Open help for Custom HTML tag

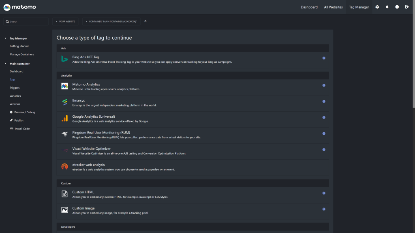(x=324, y=193)
